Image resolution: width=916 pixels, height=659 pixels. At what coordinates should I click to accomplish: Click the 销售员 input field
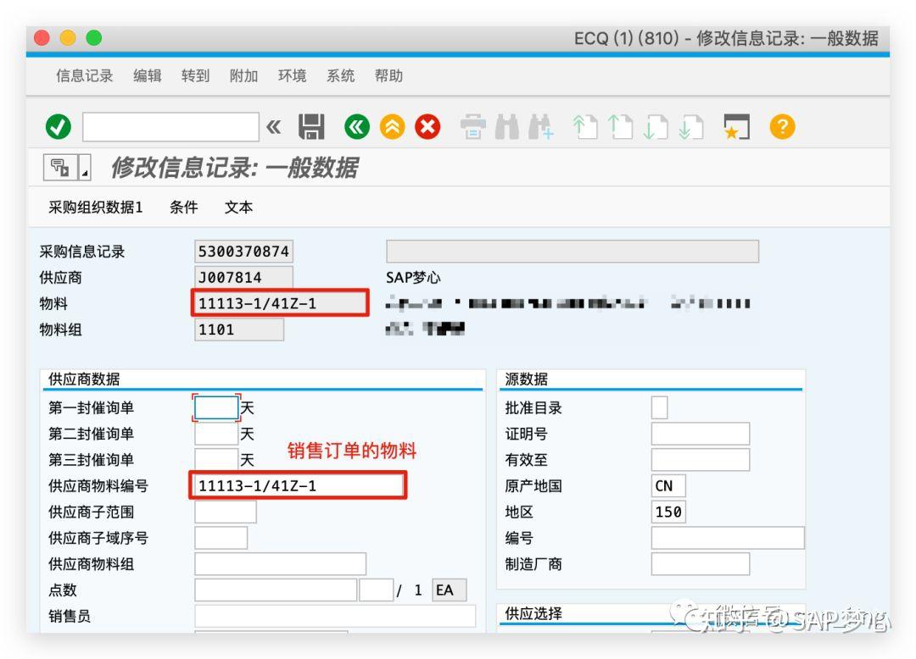click(335, 617)
